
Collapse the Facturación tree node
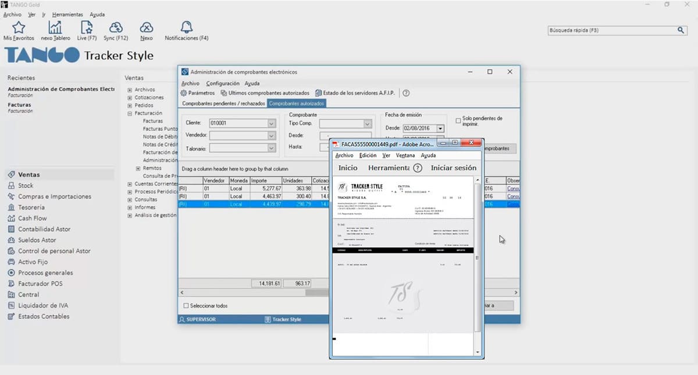click(130, 113)
